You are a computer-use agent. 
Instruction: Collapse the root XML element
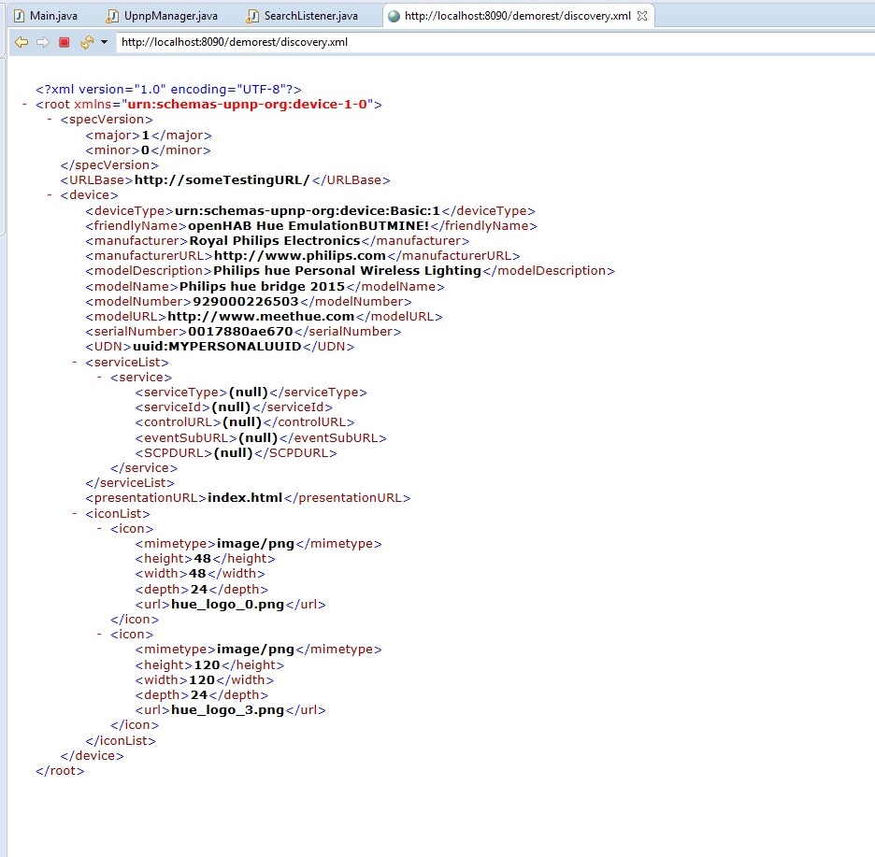pyautogui.click(x=24, y=105)
